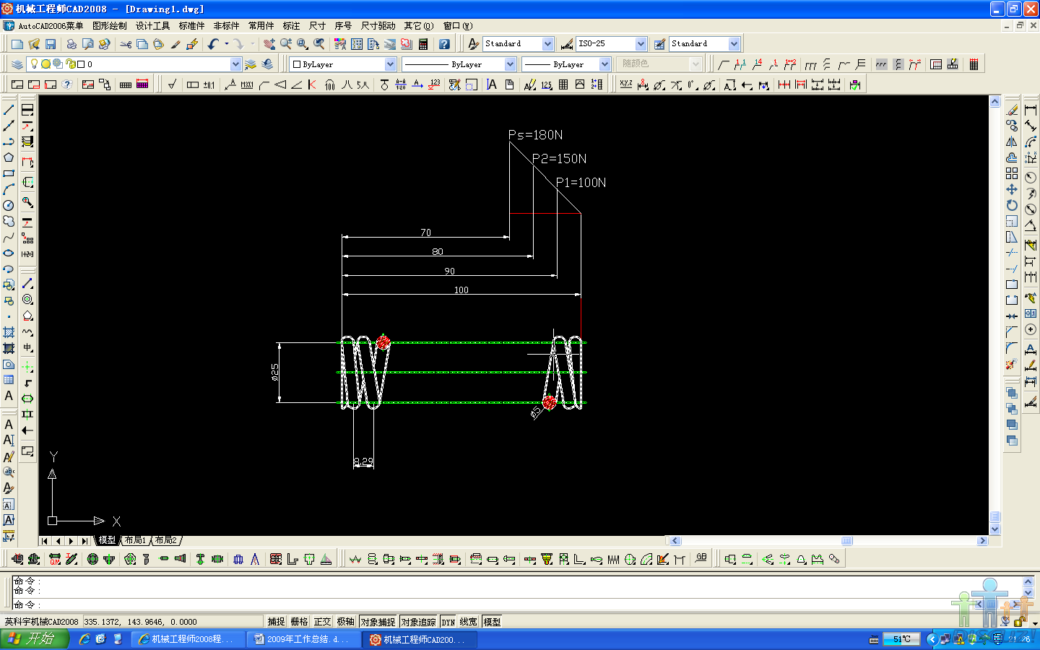
Task: Jump to first layout tab with the scroll arrow
Action: coord(45,540)
